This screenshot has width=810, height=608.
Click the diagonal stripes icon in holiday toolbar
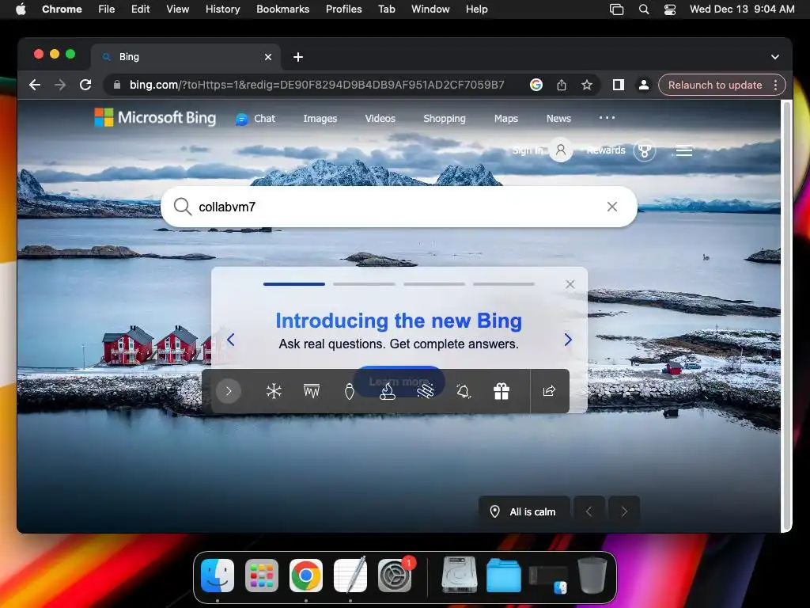click(425, 391)
